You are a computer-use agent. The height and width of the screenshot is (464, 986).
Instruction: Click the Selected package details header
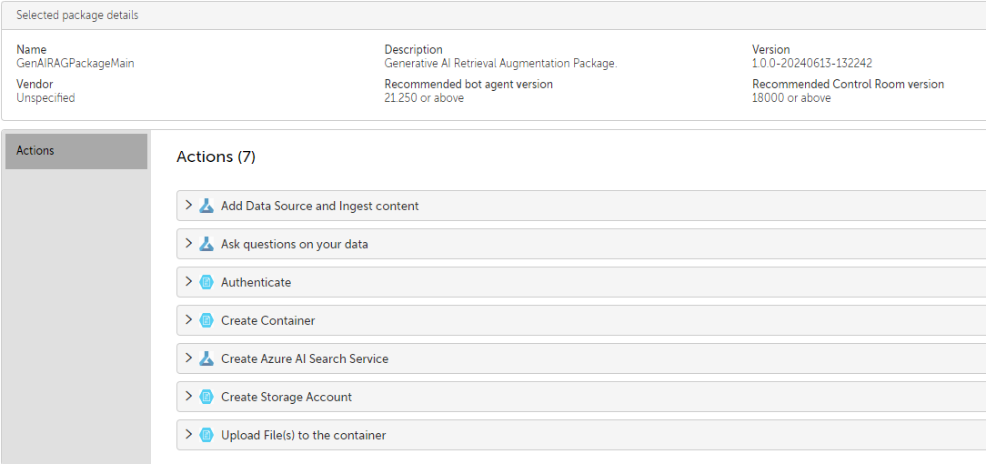coord(77,15)
